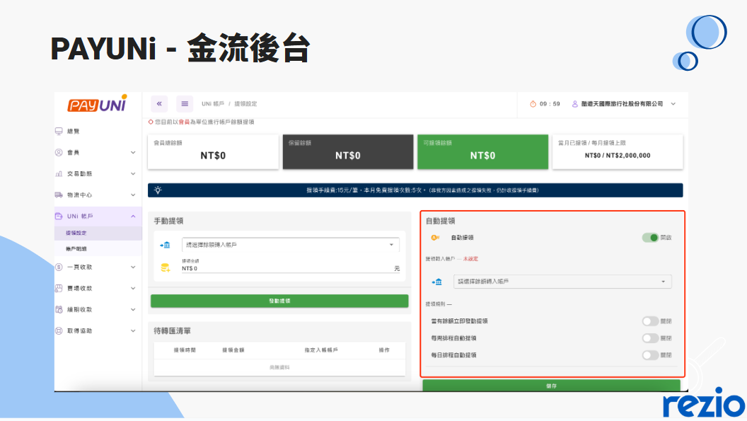Image resolution: width=747 pixels, height=421 pixels.
Task: Select 提領設定 submenu item
Action: point(98,233)
